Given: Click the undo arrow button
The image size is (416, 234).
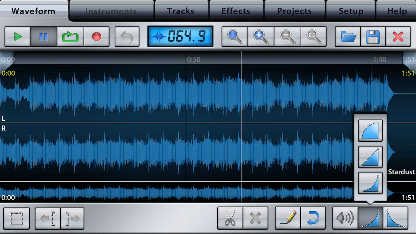Looking at the screenshot, I should click(x=127, y=36).
